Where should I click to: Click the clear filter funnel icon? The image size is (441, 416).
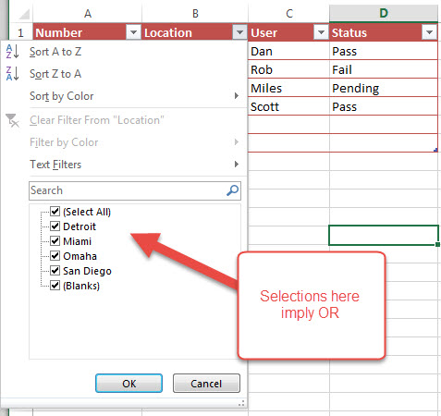(x=12, y=120)
